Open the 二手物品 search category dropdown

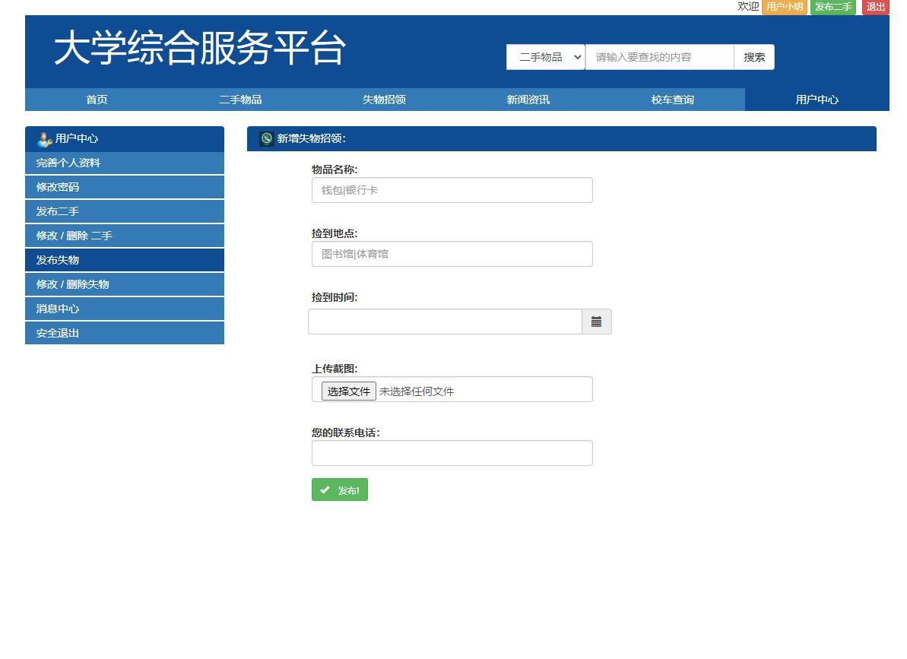(x=544, y=56)
